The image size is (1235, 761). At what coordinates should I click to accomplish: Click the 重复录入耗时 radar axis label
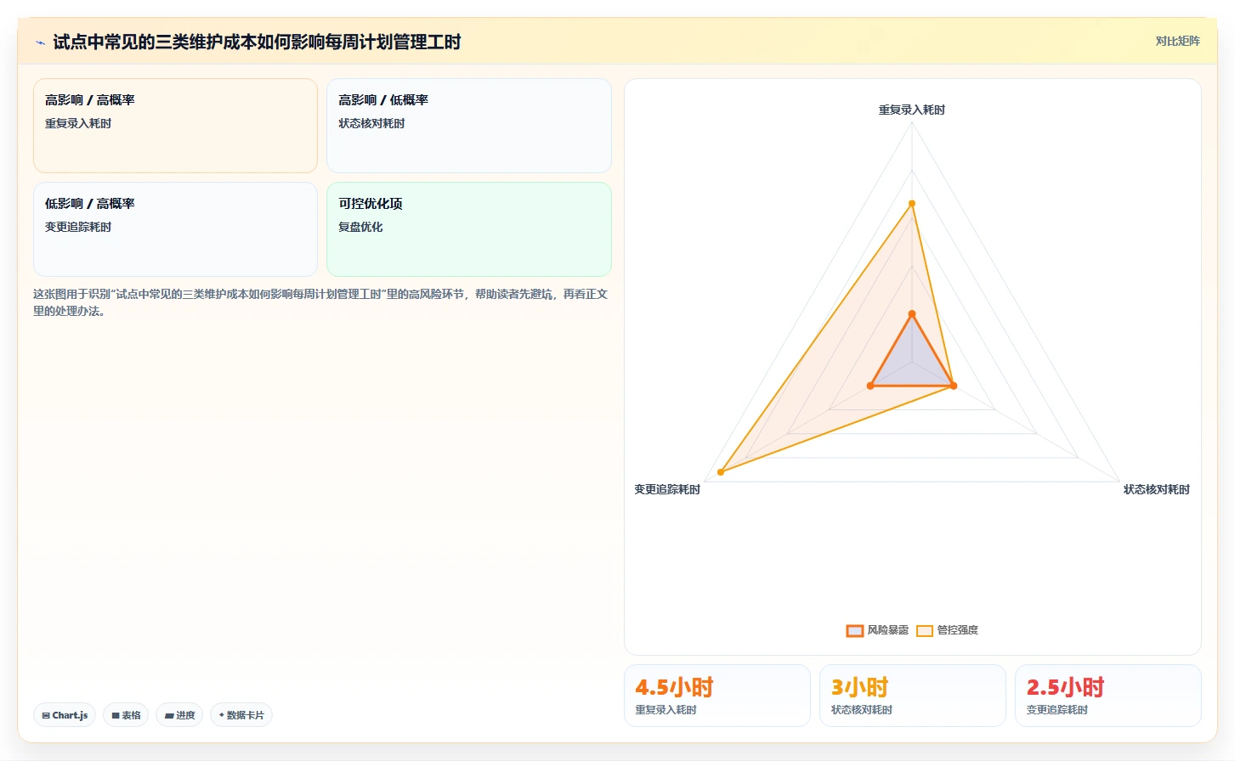912,110
